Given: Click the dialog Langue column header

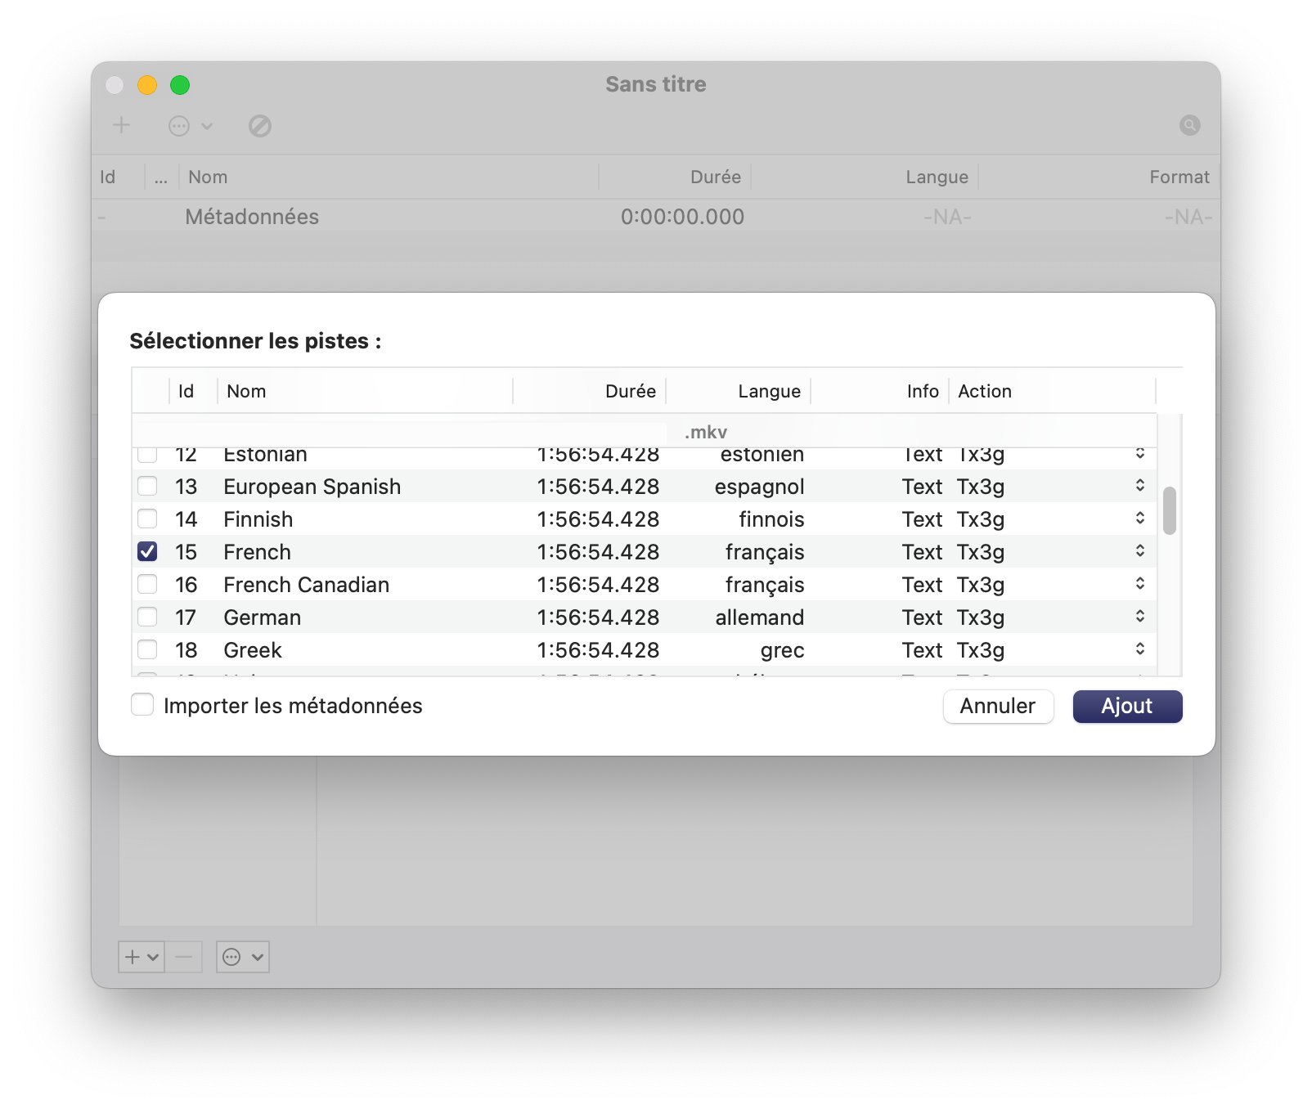Looking at the screenshot, I should click(x=738, y=391).
